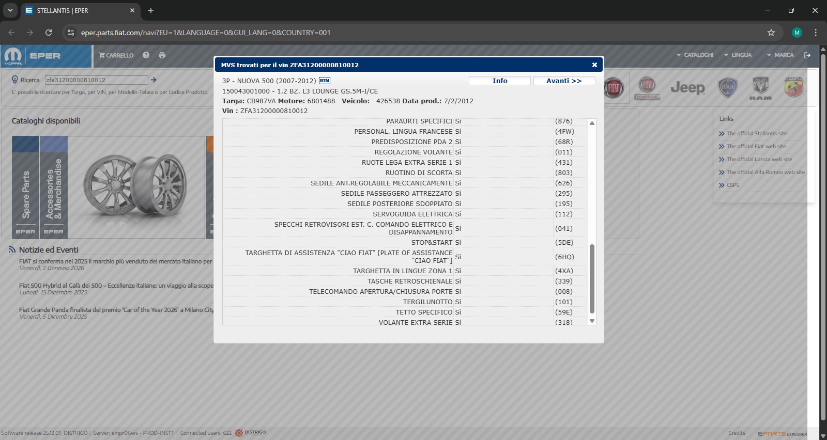
Task: Bookmark this page with star icon
Action: pos(771,33)
